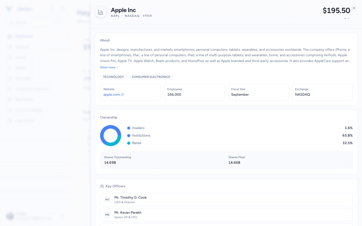This screenshot has height=226, width=362.
Task: Click the Institutions legend color dot
Action: [129, 136]
